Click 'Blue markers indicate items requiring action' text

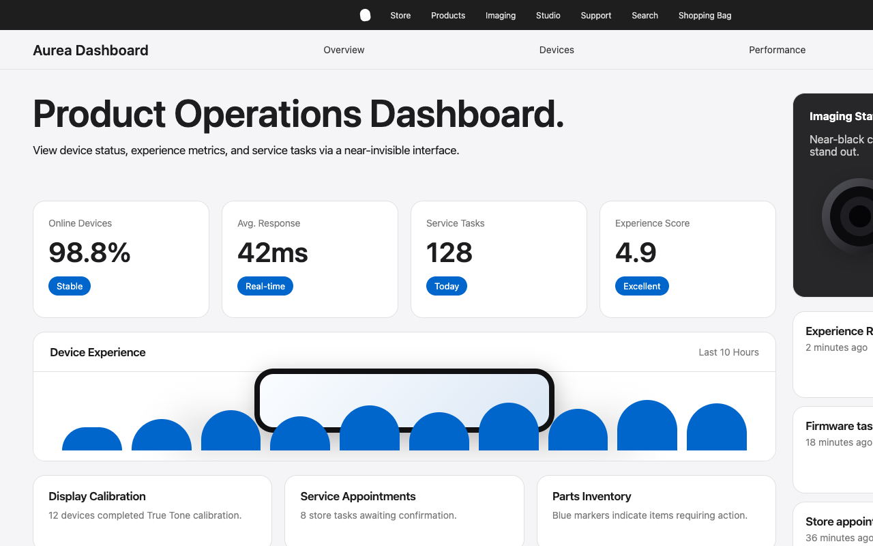point(650,515)
